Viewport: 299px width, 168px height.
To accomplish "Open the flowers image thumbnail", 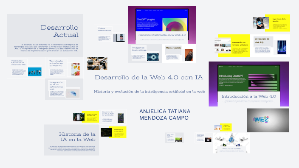I will pos(76,70).
